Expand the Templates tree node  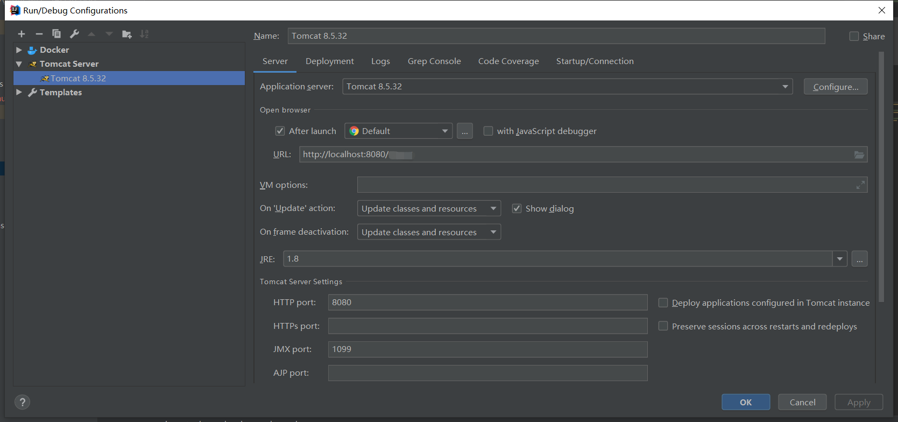click(19, 93)
